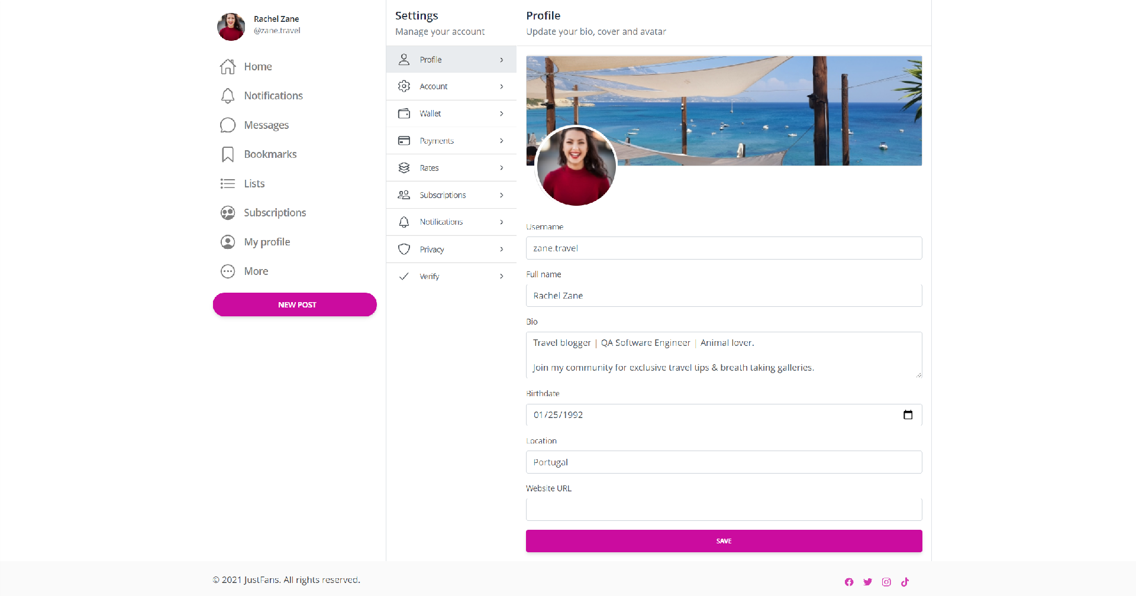Open the TikTok link in footer

coord(905,582)
